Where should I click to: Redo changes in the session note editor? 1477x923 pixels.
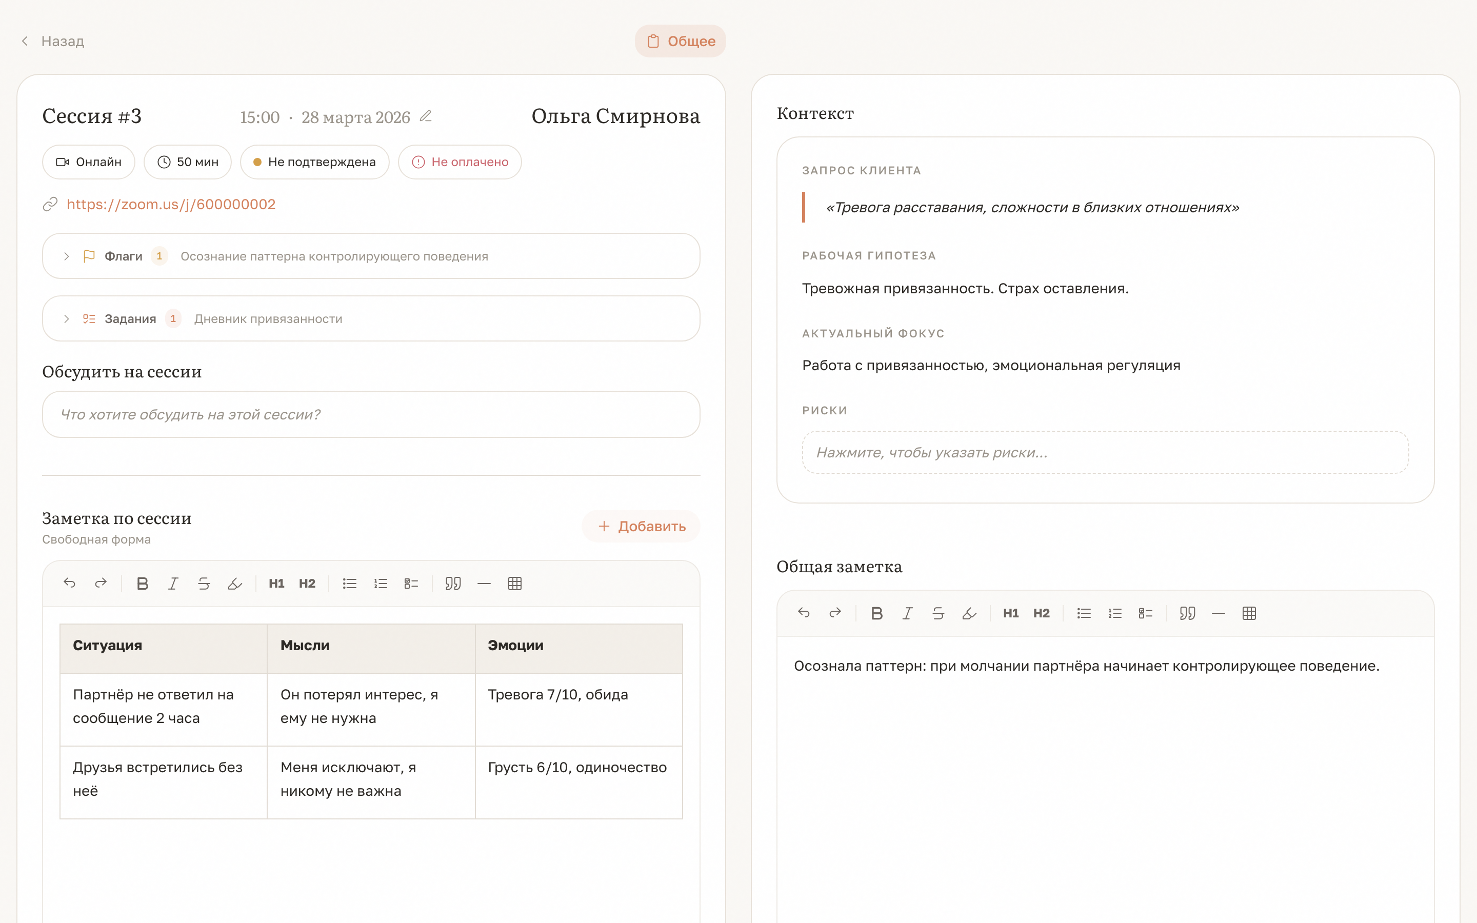point(101,583)
